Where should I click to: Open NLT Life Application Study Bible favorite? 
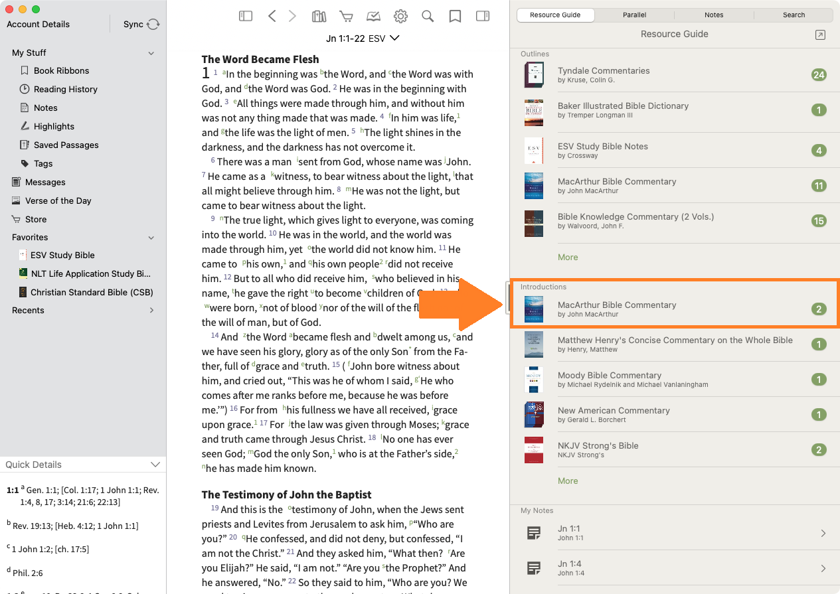(x=90, y=273)
